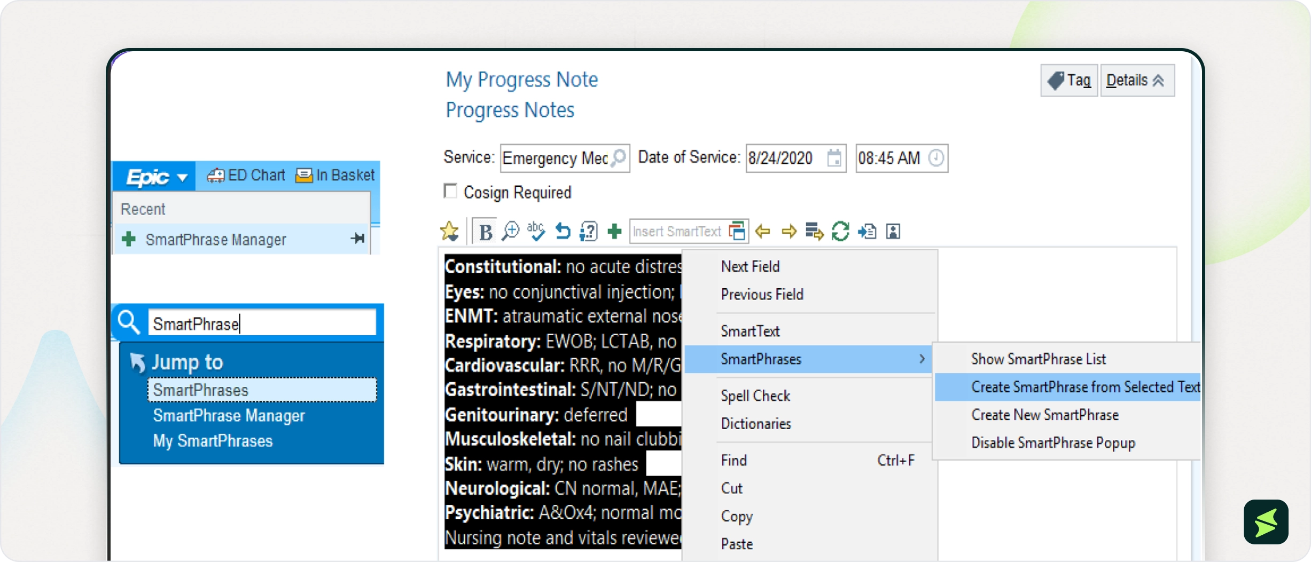This screenshot has height=562, width=1311.
Task: Click the search magnifier icon
Action: [x=129, y=322]
